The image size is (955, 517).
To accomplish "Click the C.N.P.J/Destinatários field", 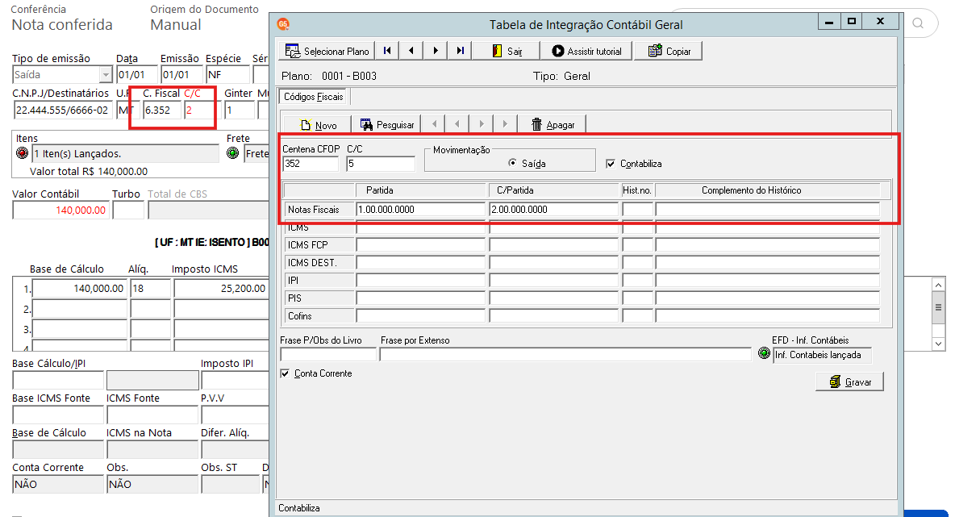I will [63, 110].
